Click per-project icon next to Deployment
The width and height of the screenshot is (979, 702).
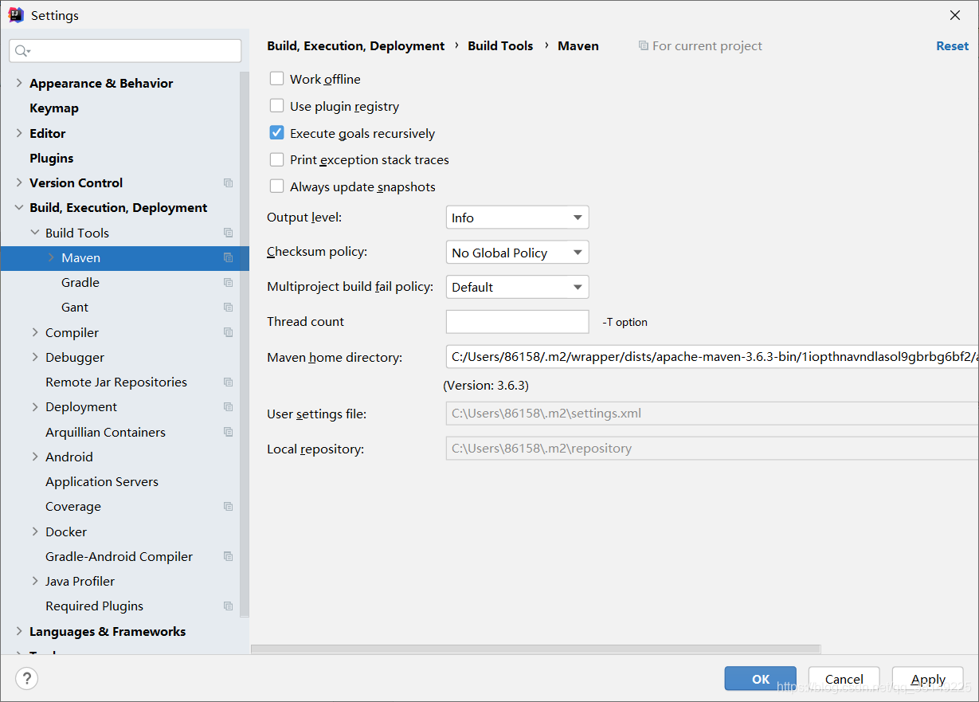pyautogui.click(x=229, y=406)
